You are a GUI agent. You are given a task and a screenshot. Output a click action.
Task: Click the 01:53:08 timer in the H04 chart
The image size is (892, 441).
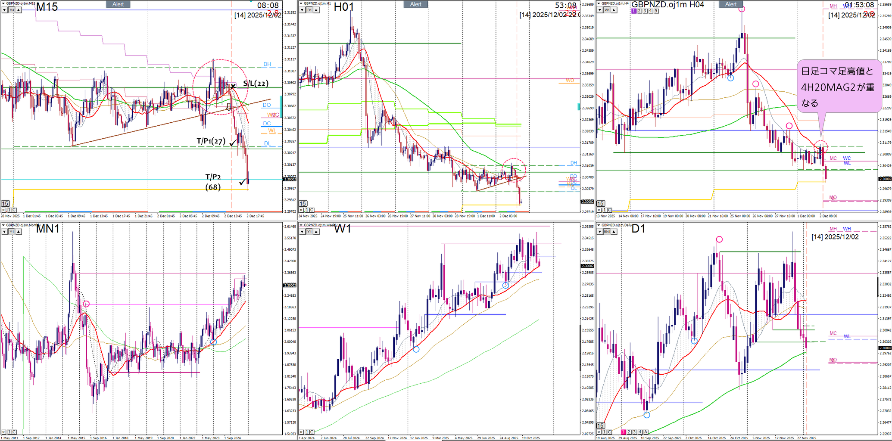click(x=859, y=5)
